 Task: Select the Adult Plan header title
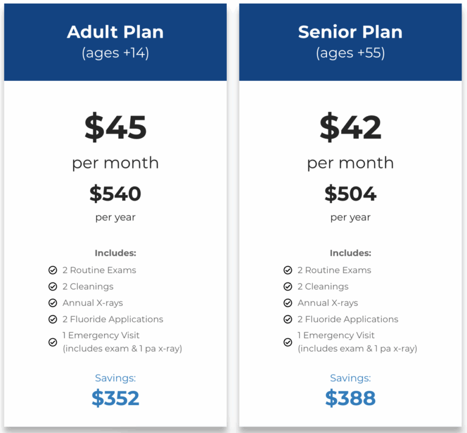(x=116, y=32)
